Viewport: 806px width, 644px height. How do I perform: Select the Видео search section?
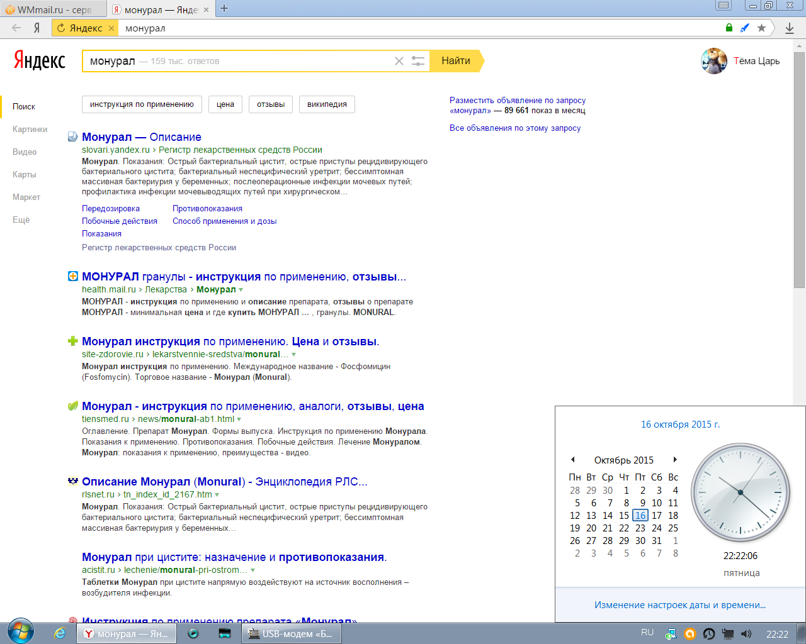[25, 152]
